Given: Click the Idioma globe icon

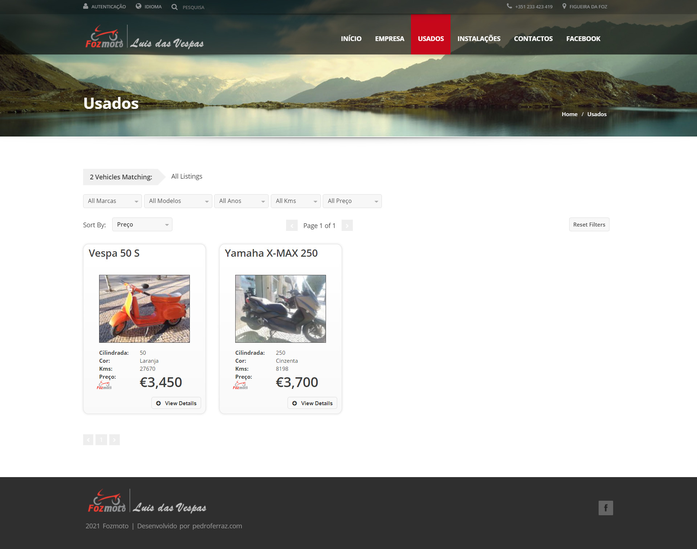Looking at the screenshot, I should 138,6.
